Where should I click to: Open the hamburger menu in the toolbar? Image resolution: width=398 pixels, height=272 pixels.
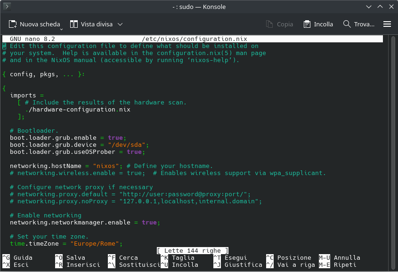pyautogui.click(x=387, y=24)
